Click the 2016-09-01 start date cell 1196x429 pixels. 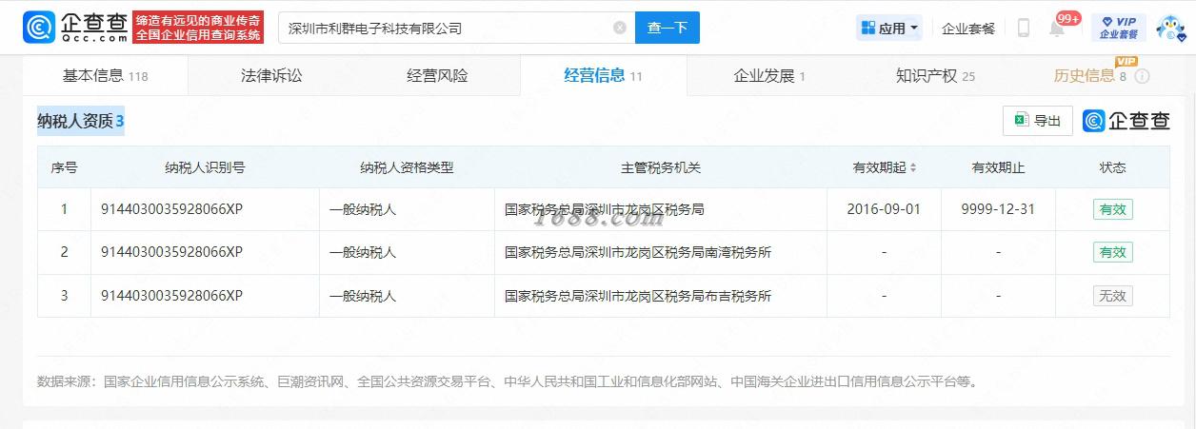[x=884, y=208]
